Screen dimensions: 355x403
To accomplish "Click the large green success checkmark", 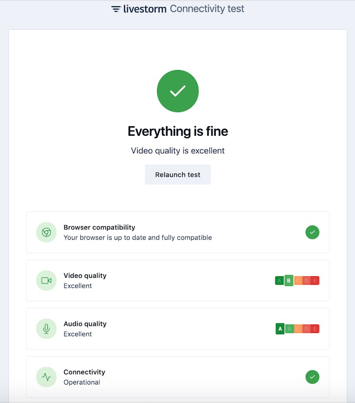I will [x=177, y=91].
